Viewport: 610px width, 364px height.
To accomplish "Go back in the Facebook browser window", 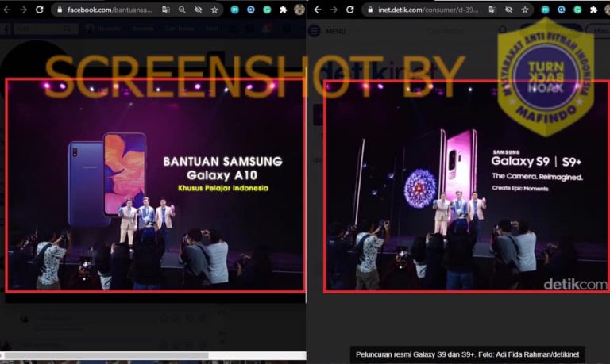I will (7, 10).
